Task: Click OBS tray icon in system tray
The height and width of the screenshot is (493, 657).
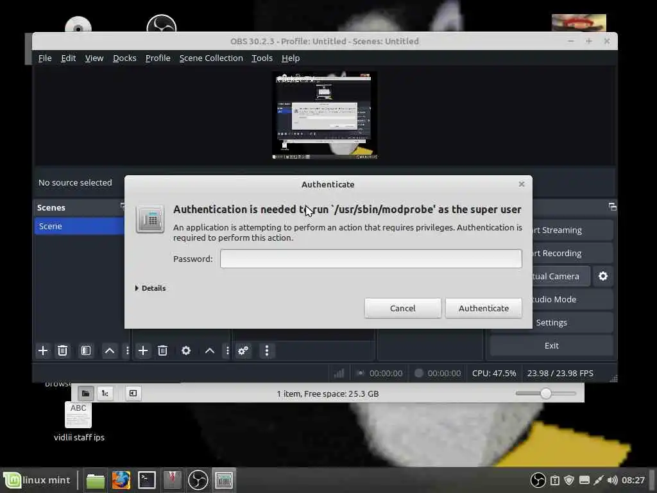Action: pos(538,480)
